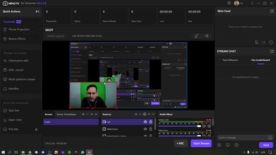
Task: Pop out the Mini-Feed panel
Action: [x=272, y=11]
